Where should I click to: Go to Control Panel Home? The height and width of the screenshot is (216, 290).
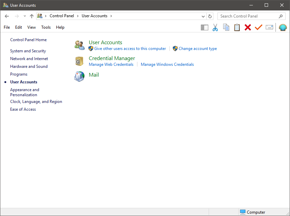[x=28, y=40]
